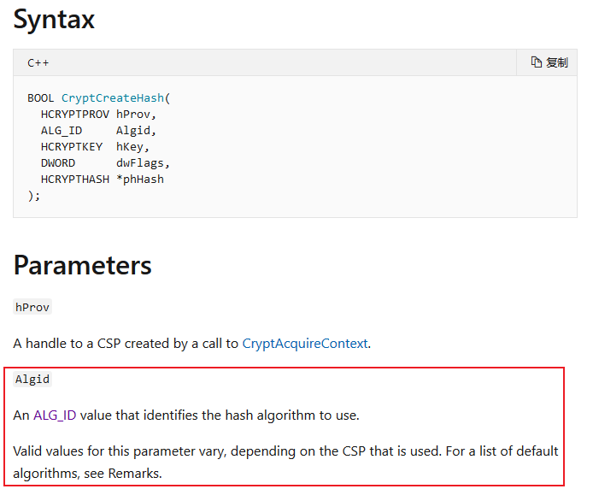Click the copy icon in code header

tap(537, 62)
